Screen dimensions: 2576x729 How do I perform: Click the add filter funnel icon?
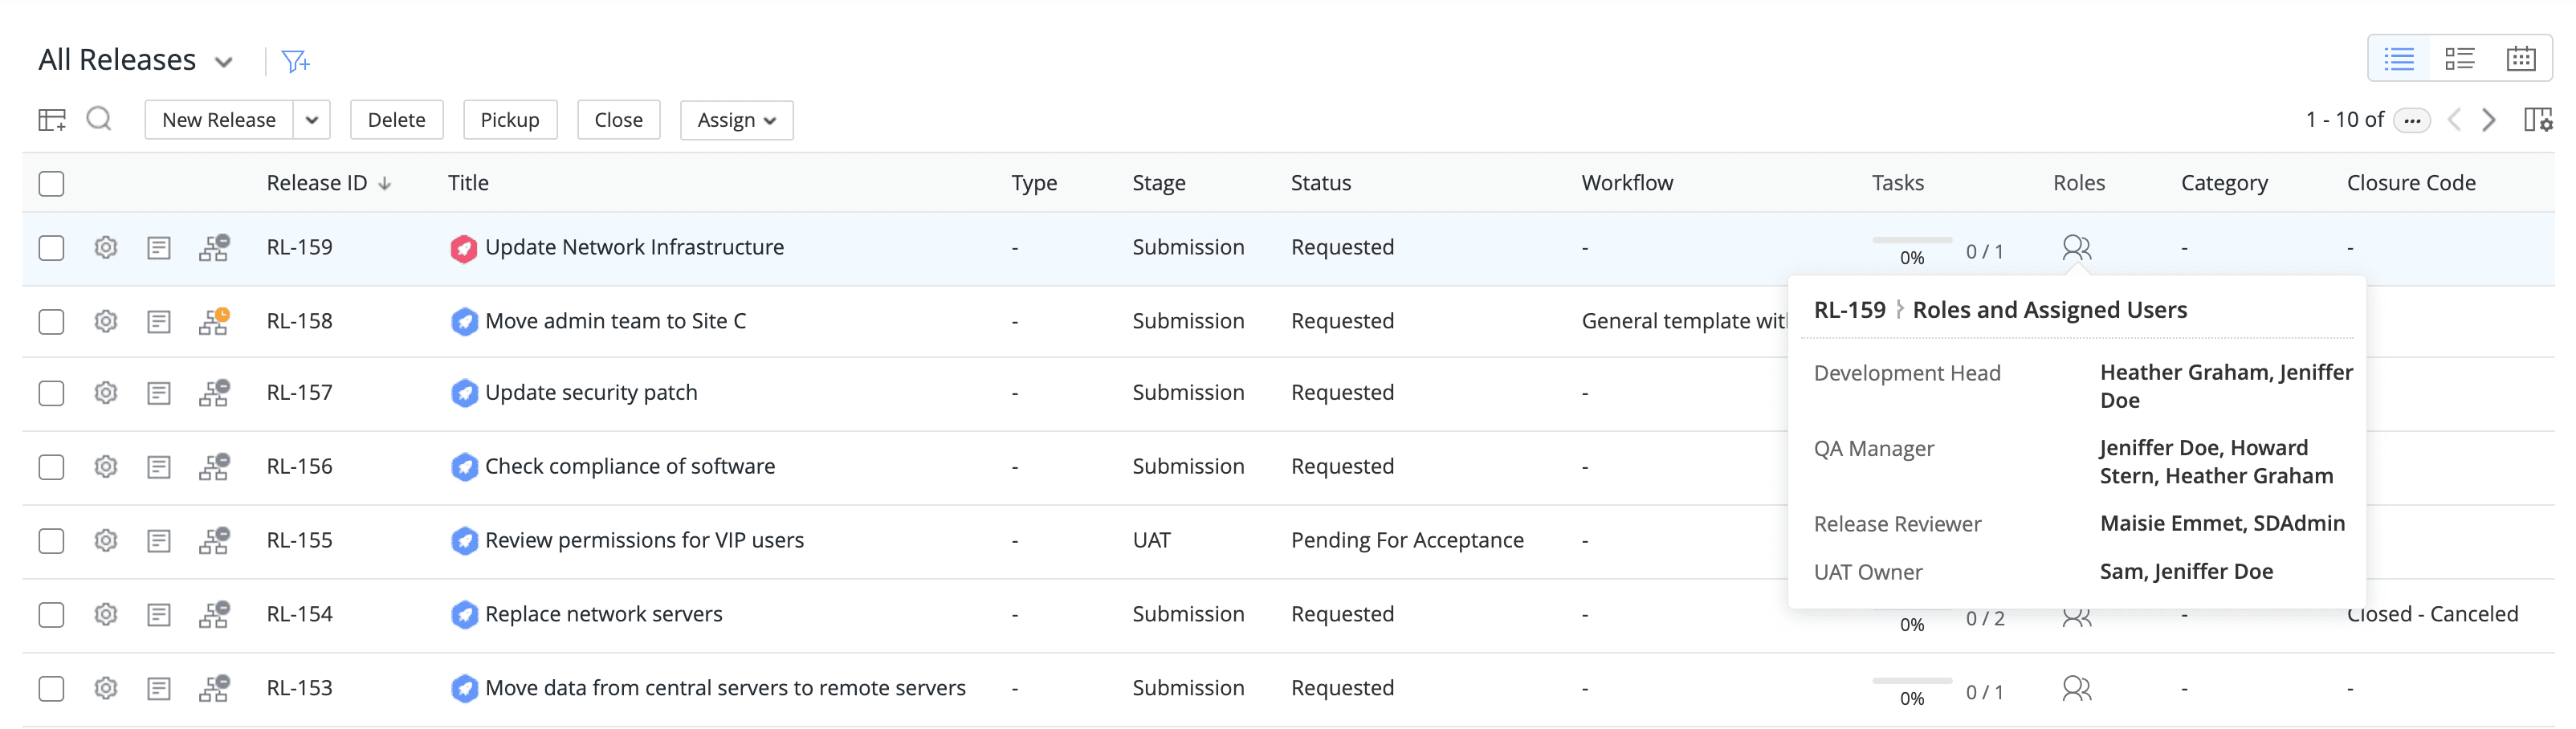click(295, 62)
